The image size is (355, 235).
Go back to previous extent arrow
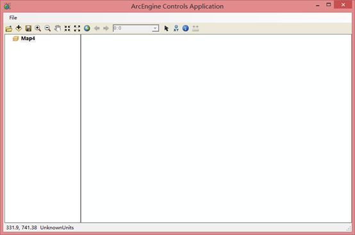97,28
